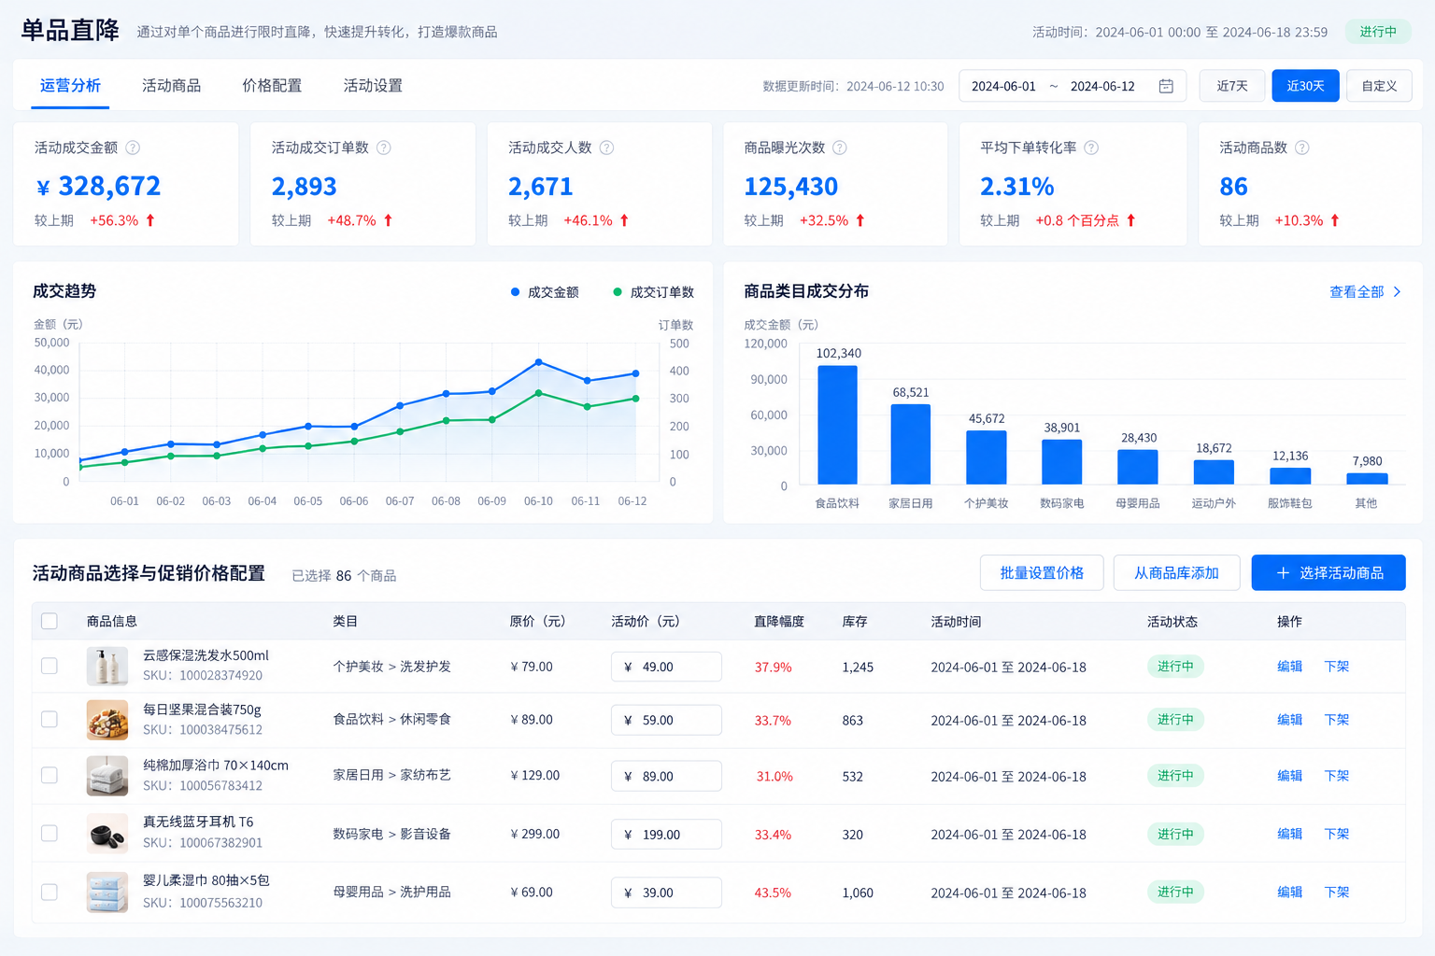Select the 近30天 range button
Image resolution: width=1435 pixels, height=956 pixels.
tap(1305, 86)
